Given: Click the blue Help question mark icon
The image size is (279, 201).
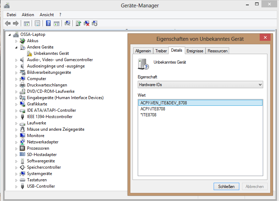Looking at the screenshot, I should point(48,23).
